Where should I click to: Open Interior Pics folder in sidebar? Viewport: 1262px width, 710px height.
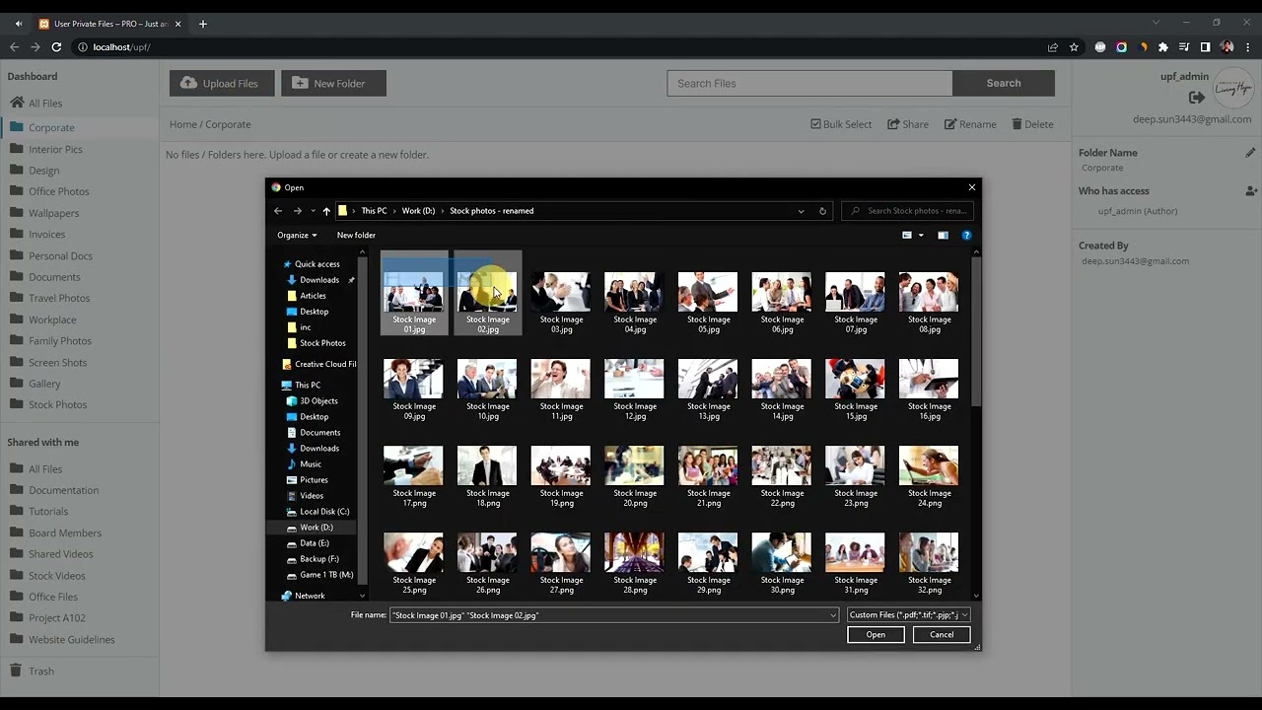[55, 149]
